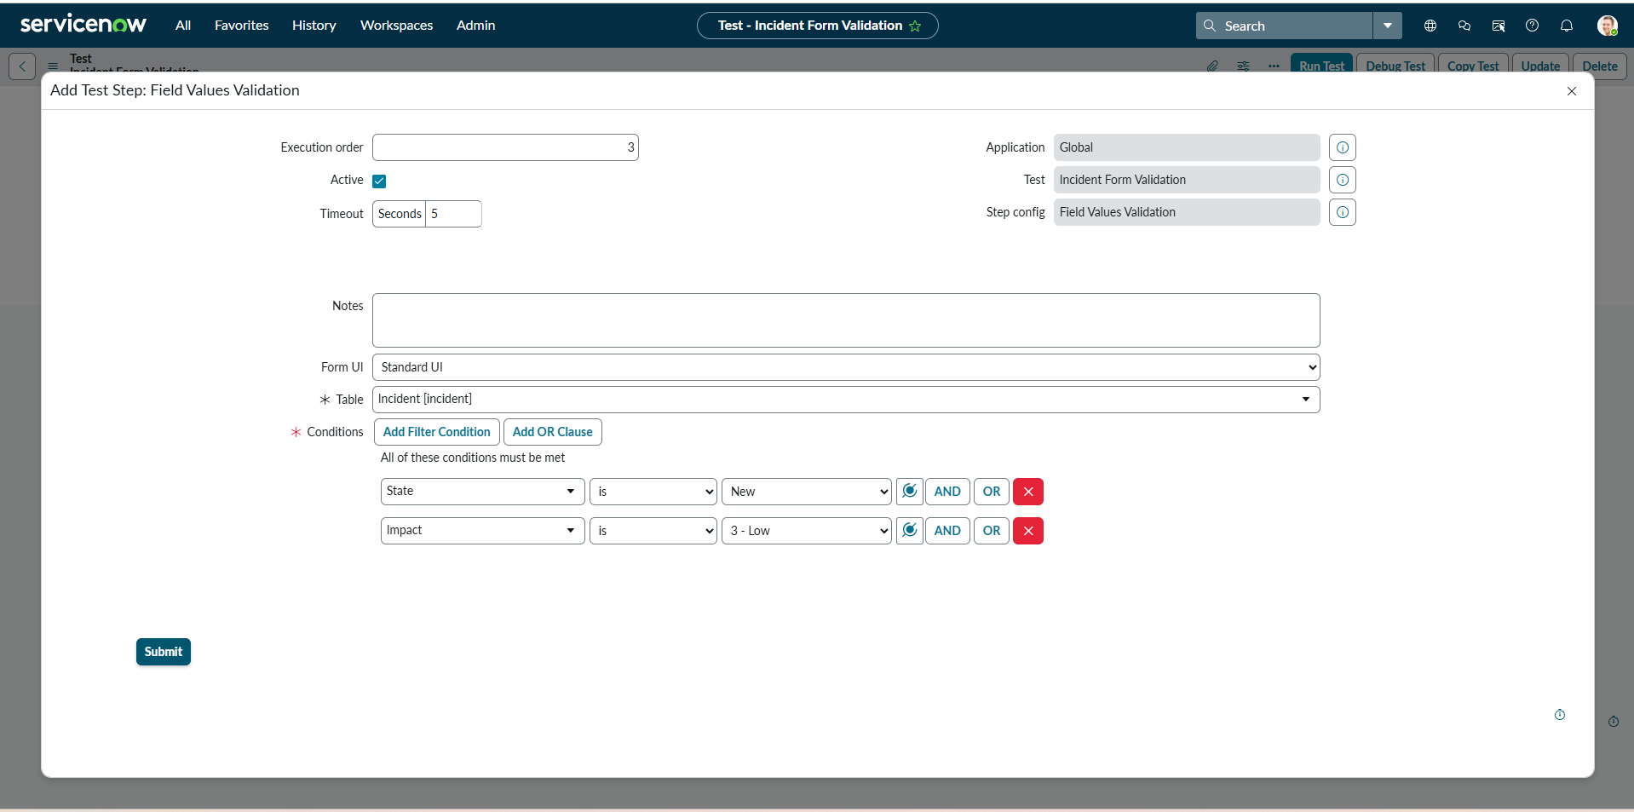
Task: Open the help question mark icon
Action: click(1532, 26)
